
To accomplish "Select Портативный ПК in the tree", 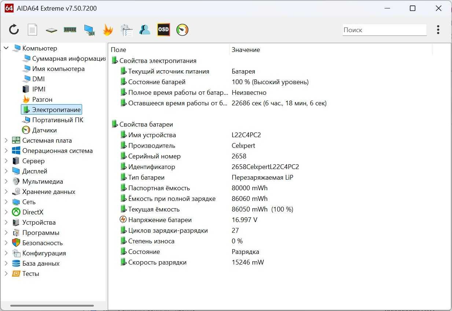I will (x=58, y=120).
